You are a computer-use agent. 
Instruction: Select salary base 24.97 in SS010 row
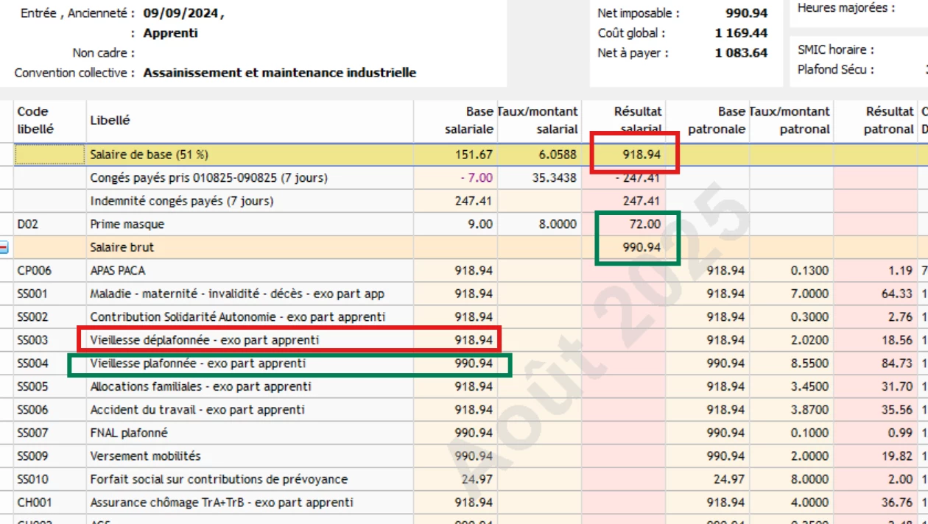tap(478, 479)
